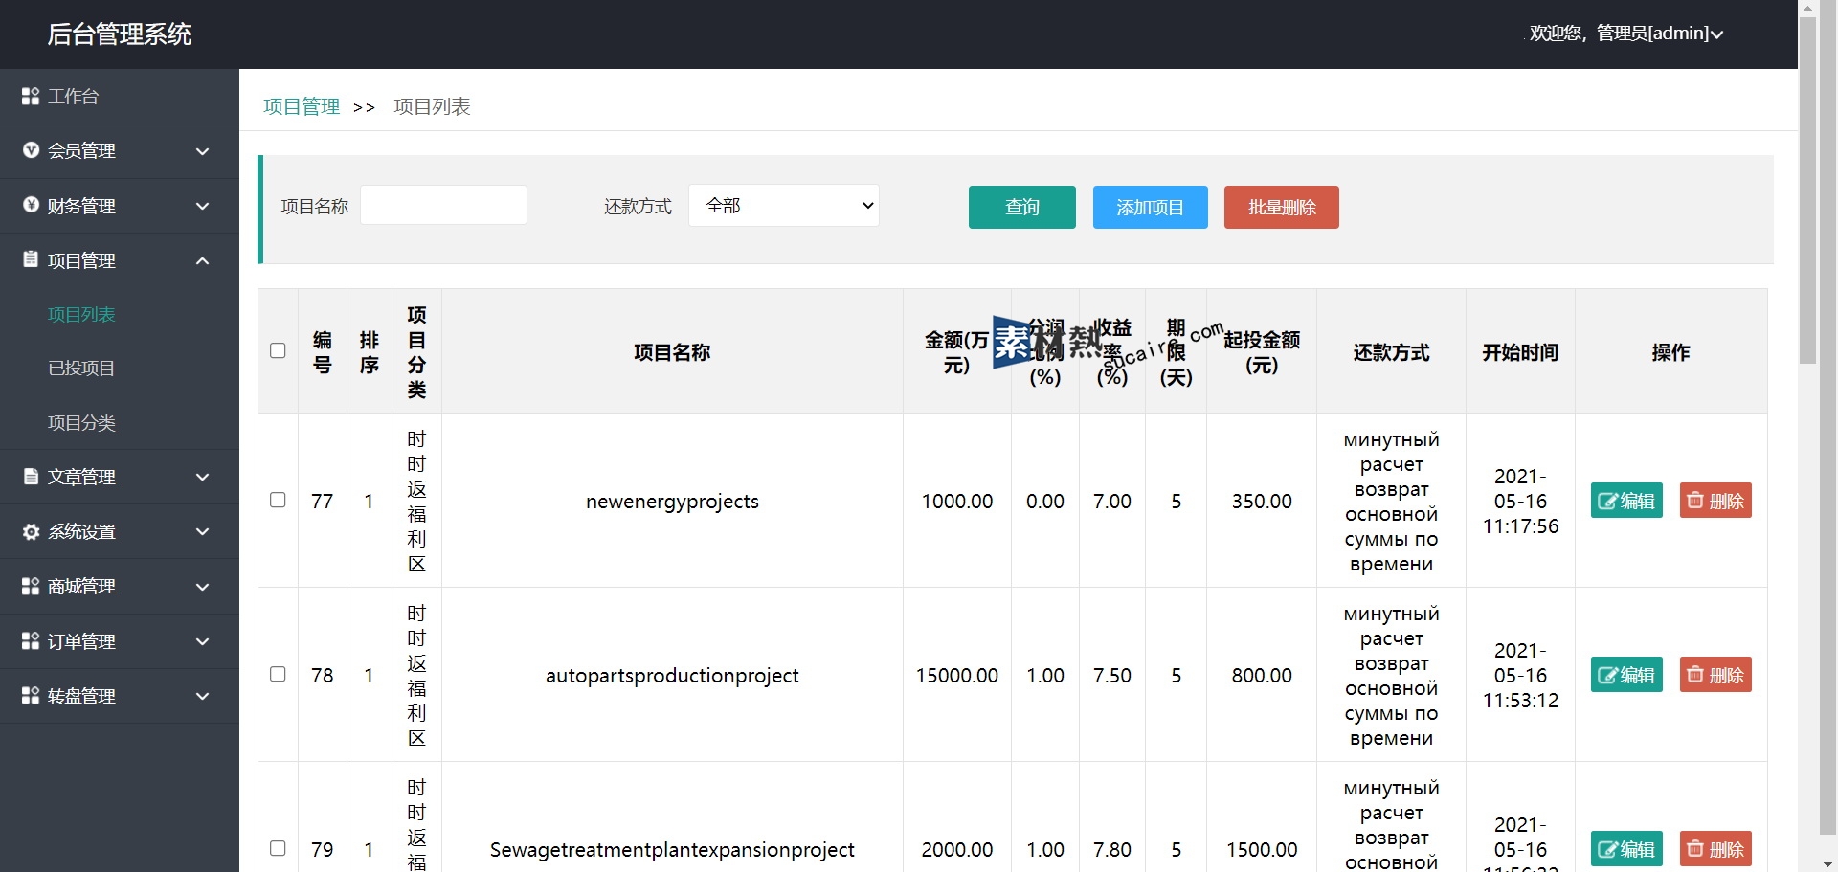The width and height of the screenshot is (1838, 872).
Task: Click trash icon for project 78
Action: coord(1695,674)
